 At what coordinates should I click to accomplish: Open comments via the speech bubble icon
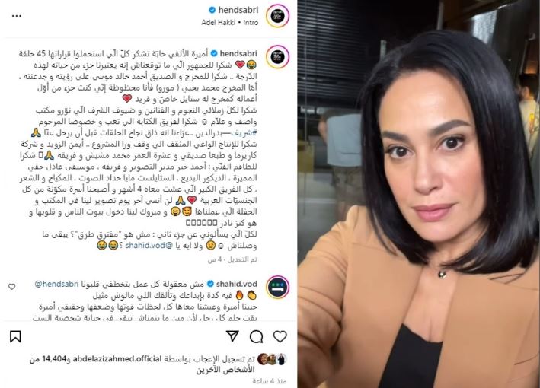(256, 336)
